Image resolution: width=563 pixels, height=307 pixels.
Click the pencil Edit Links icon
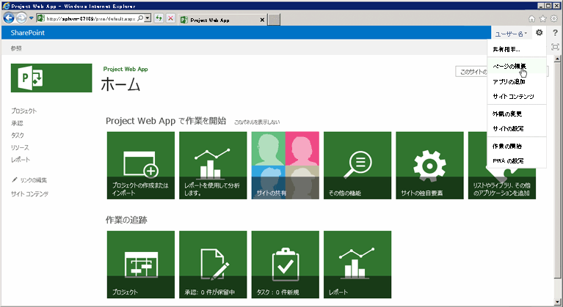click(15, 180)
